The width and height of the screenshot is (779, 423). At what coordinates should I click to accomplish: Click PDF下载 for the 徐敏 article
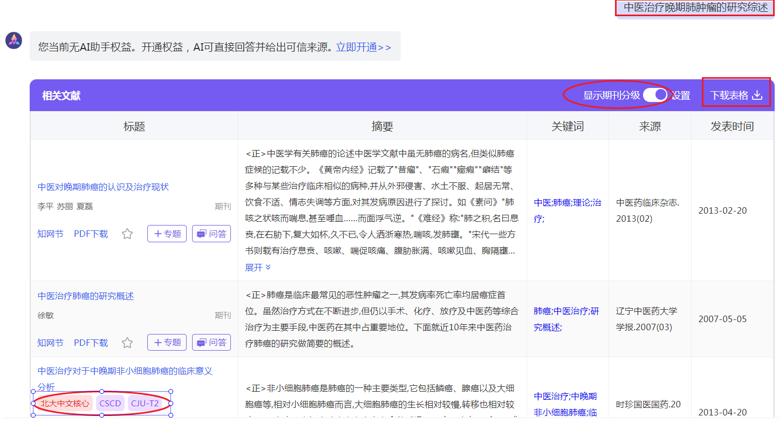coord(91,343)
